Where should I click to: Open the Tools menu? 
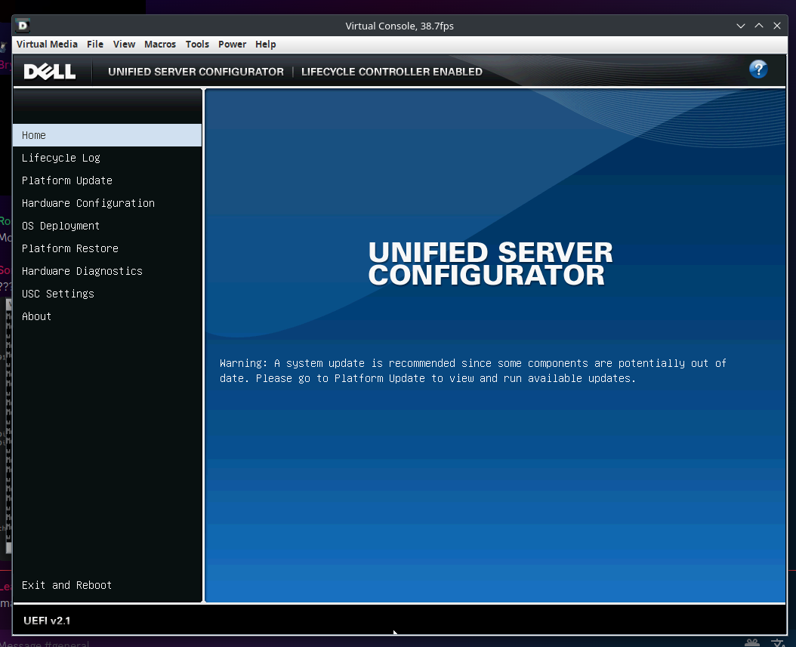coord(197,44)
